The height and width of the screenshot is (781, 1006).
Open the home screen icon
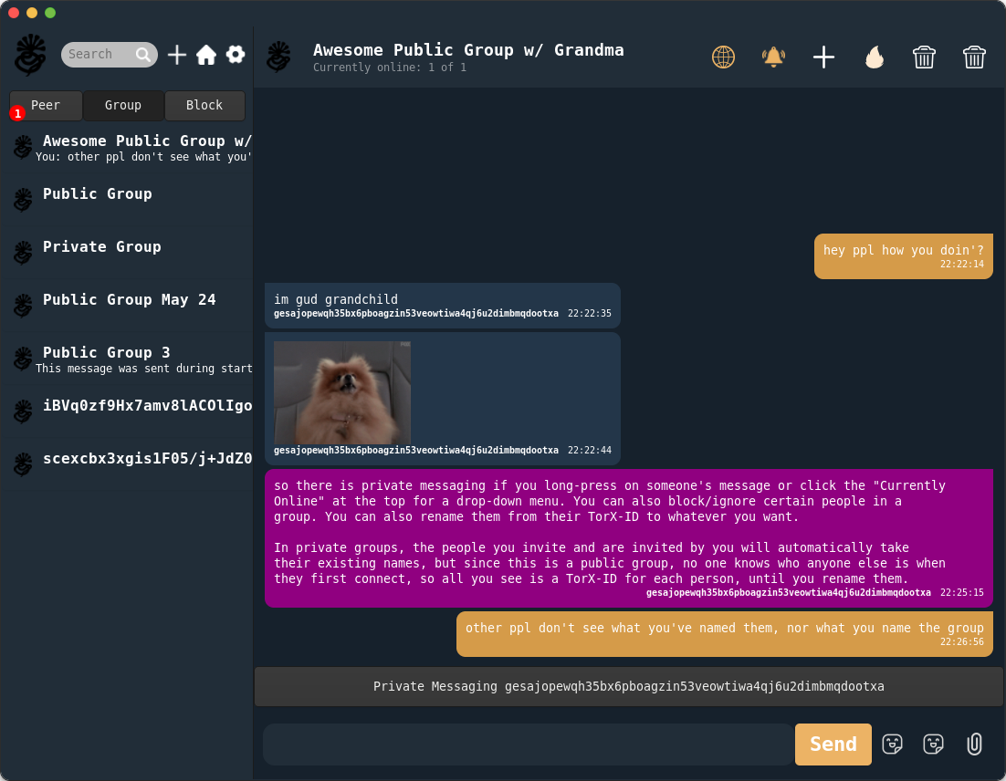206,55
